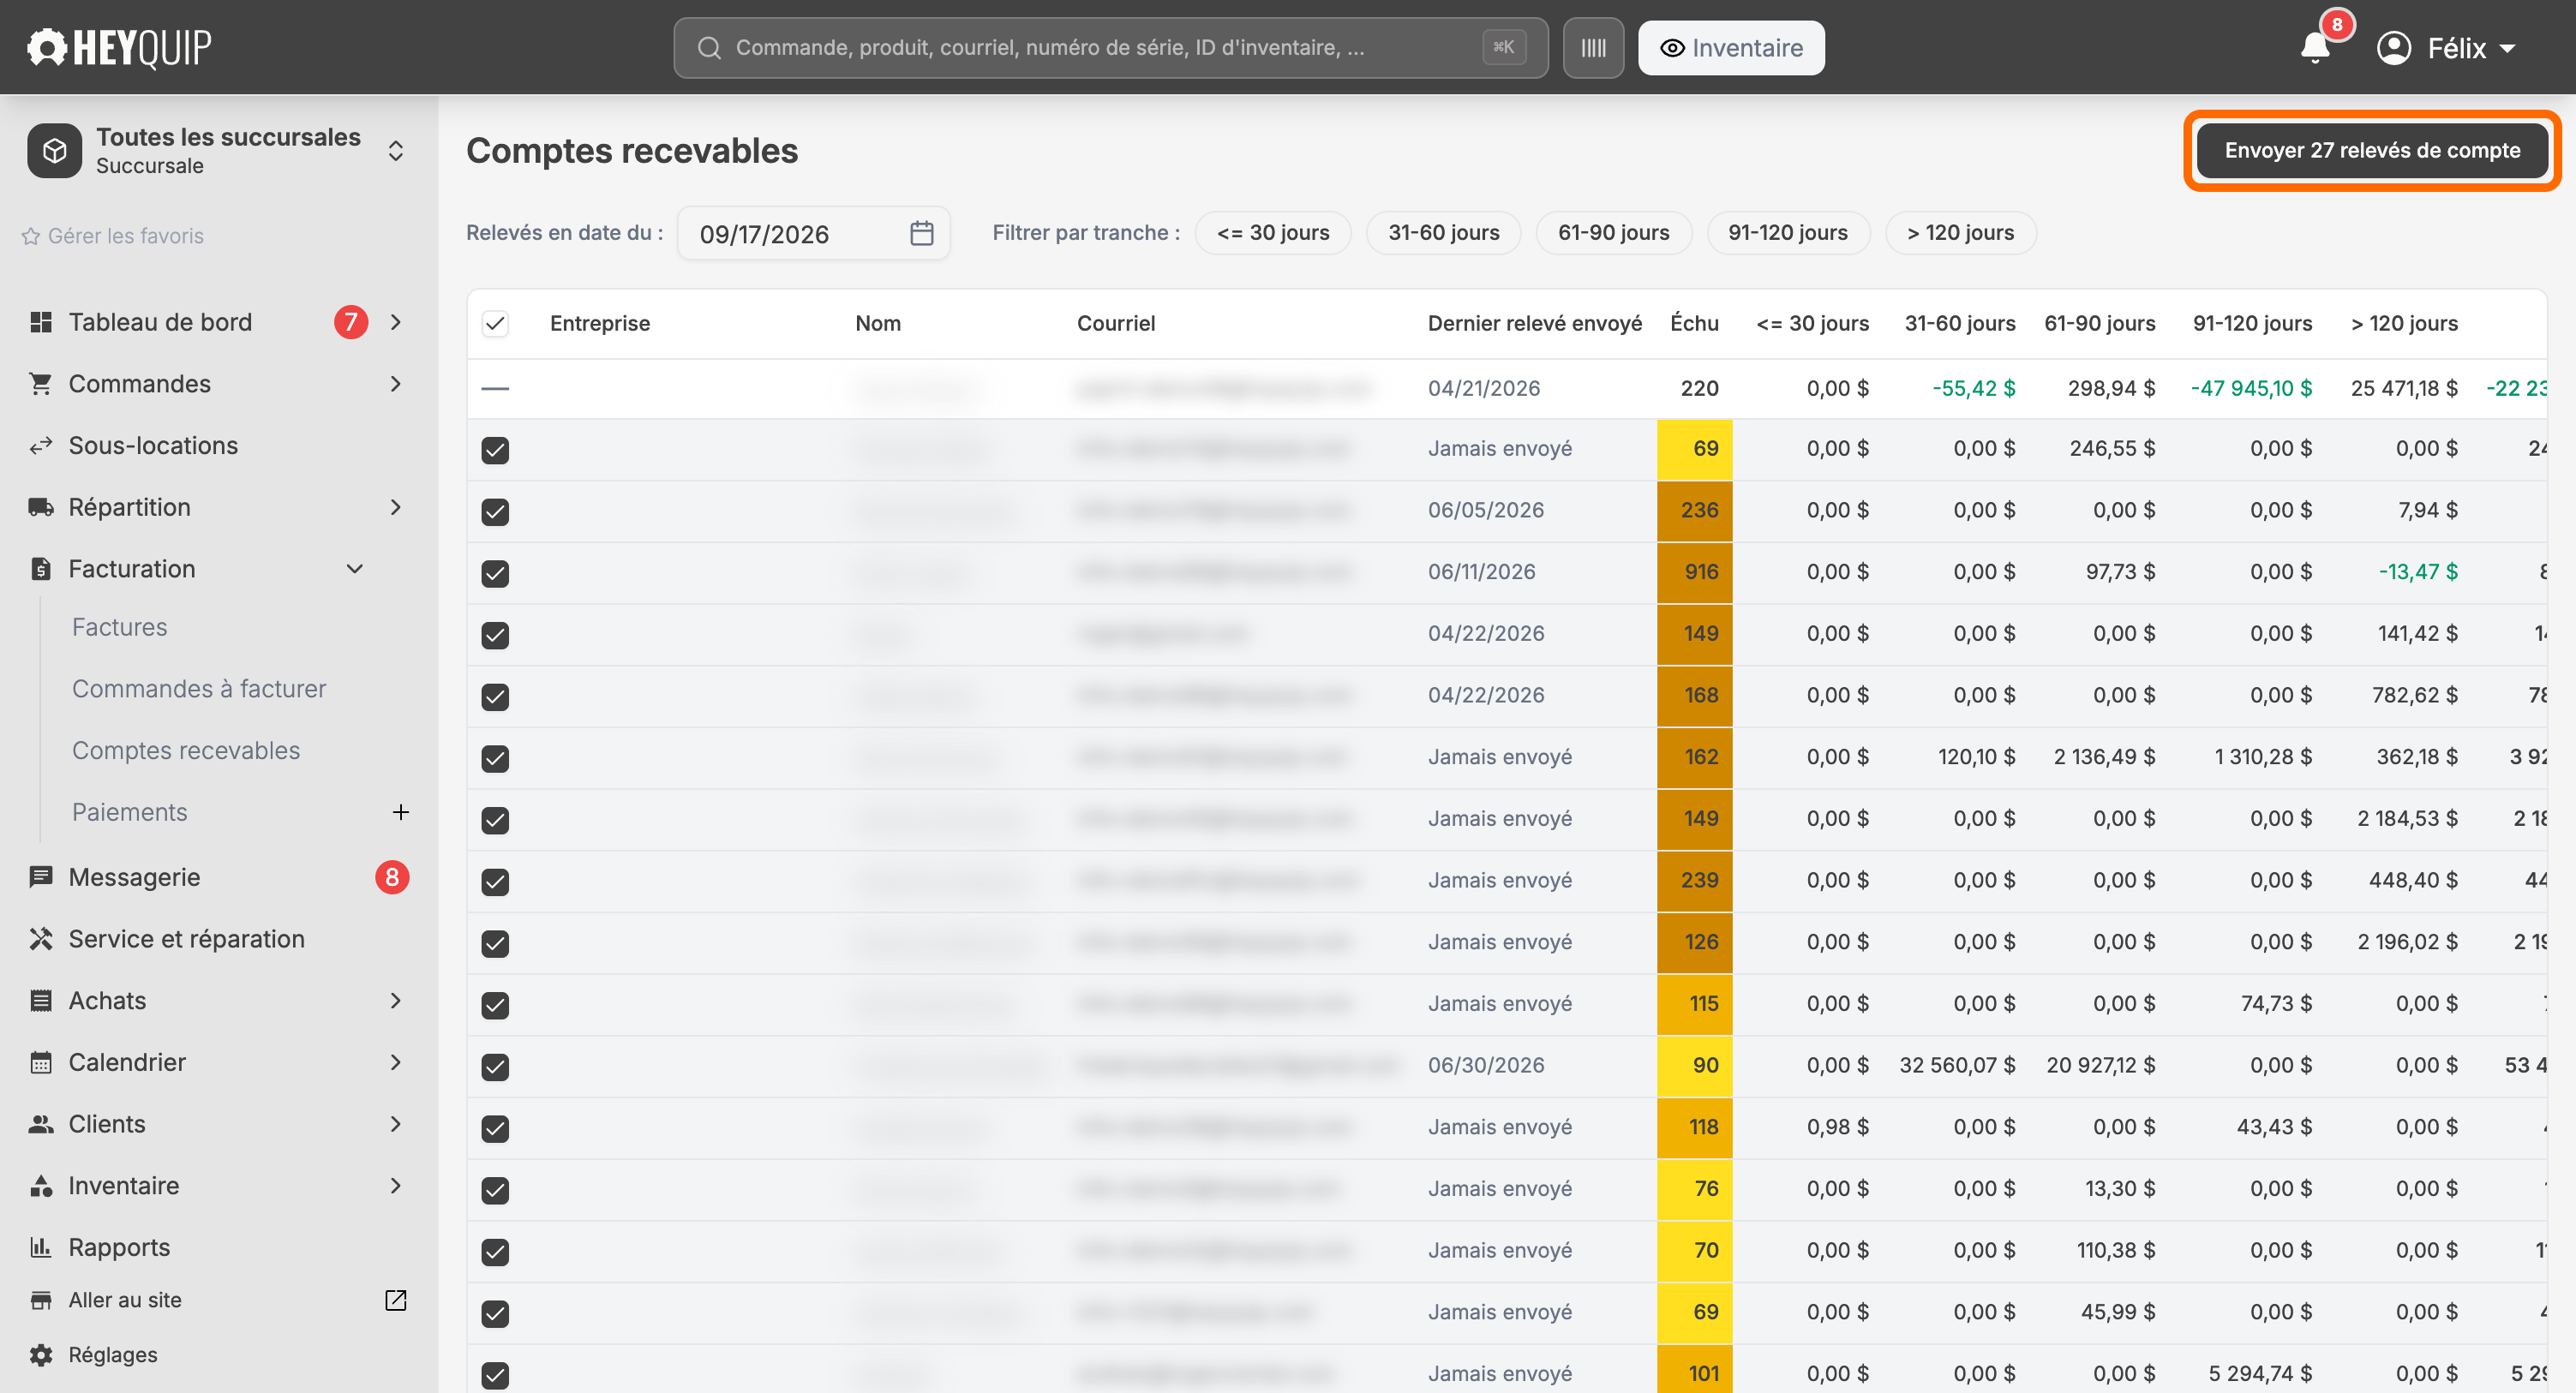
Task: Filter by <= 30 jours tranche
Action: pyautogui.click(x=1273, y=233)
